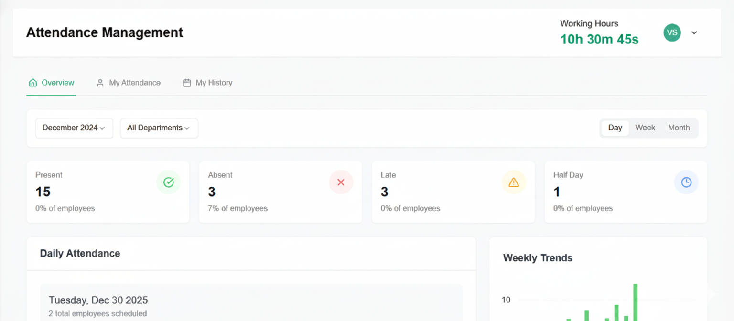Click the calendar icon beside My History

[x=186, y=82]
